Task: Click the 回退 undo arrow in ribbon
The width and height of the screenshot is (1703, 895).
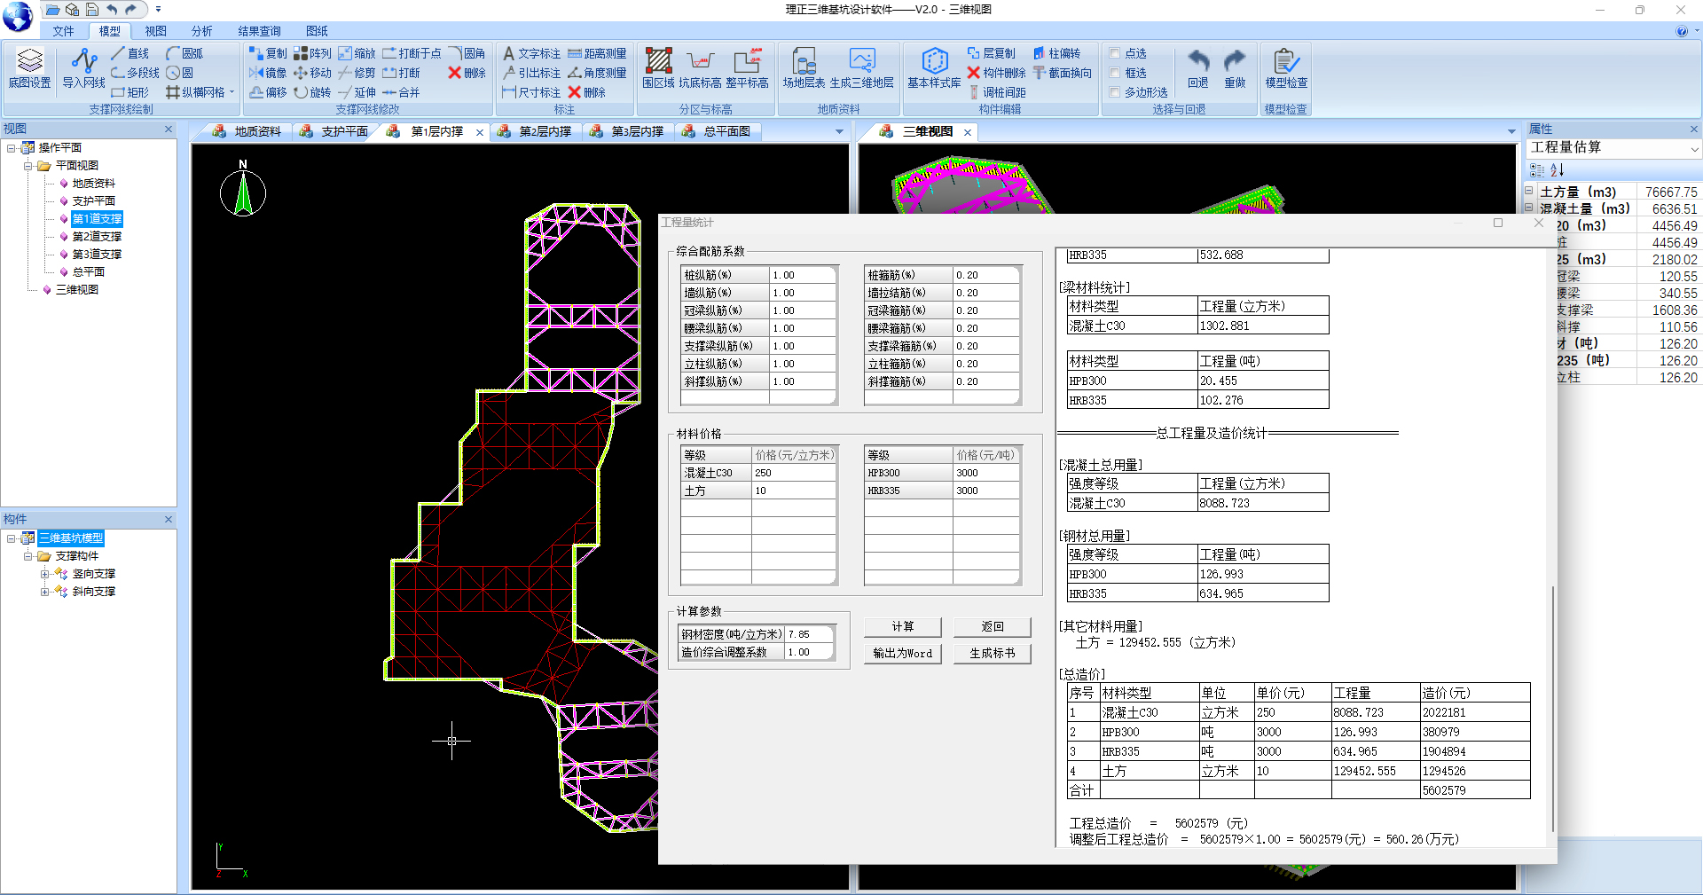Action: pos(1198,67)
